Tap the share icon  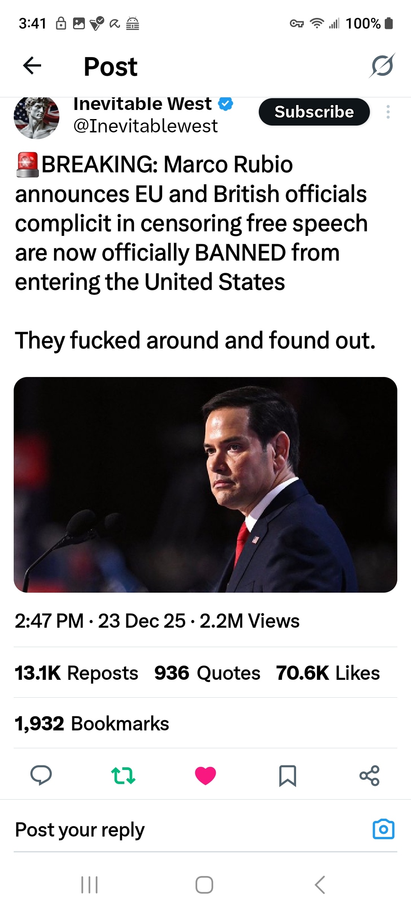(x=370, y=775)
